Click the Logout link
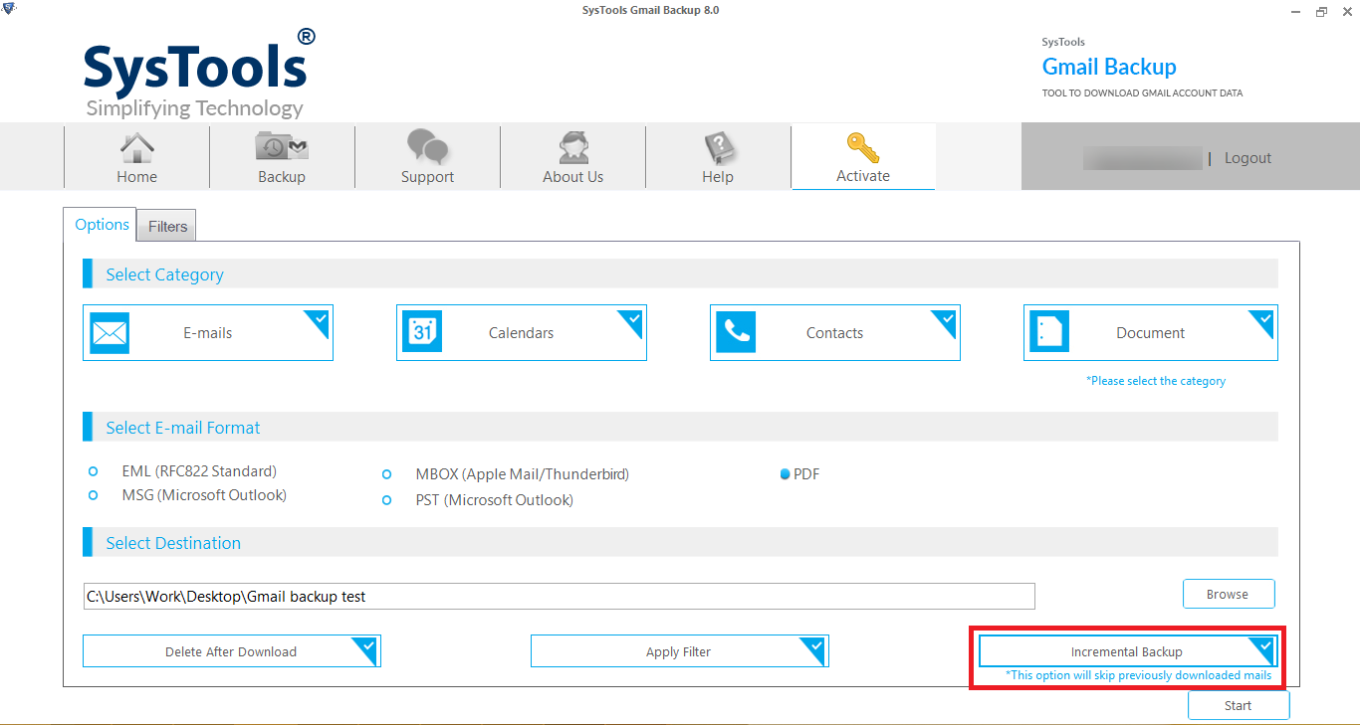 tap(1247, 158)
